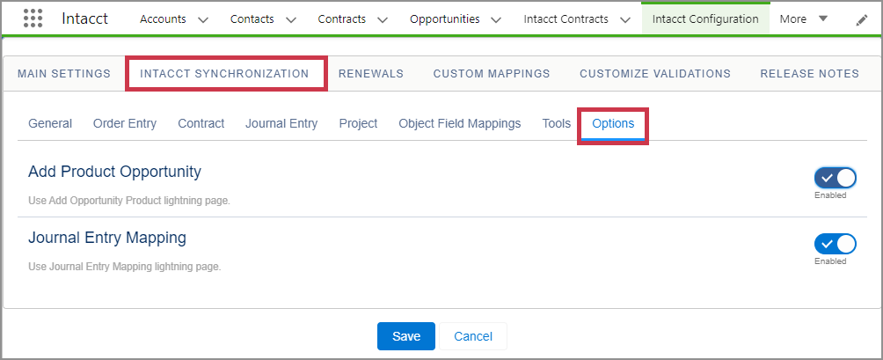Expand the Intacct Contracts dropdown chevron
Viewport: 883px width, 360px height.
624,19
